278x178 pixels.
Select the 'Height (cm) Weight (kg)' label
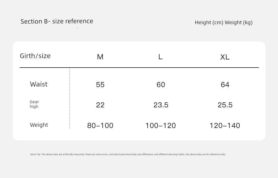click(x=224, y=23)
